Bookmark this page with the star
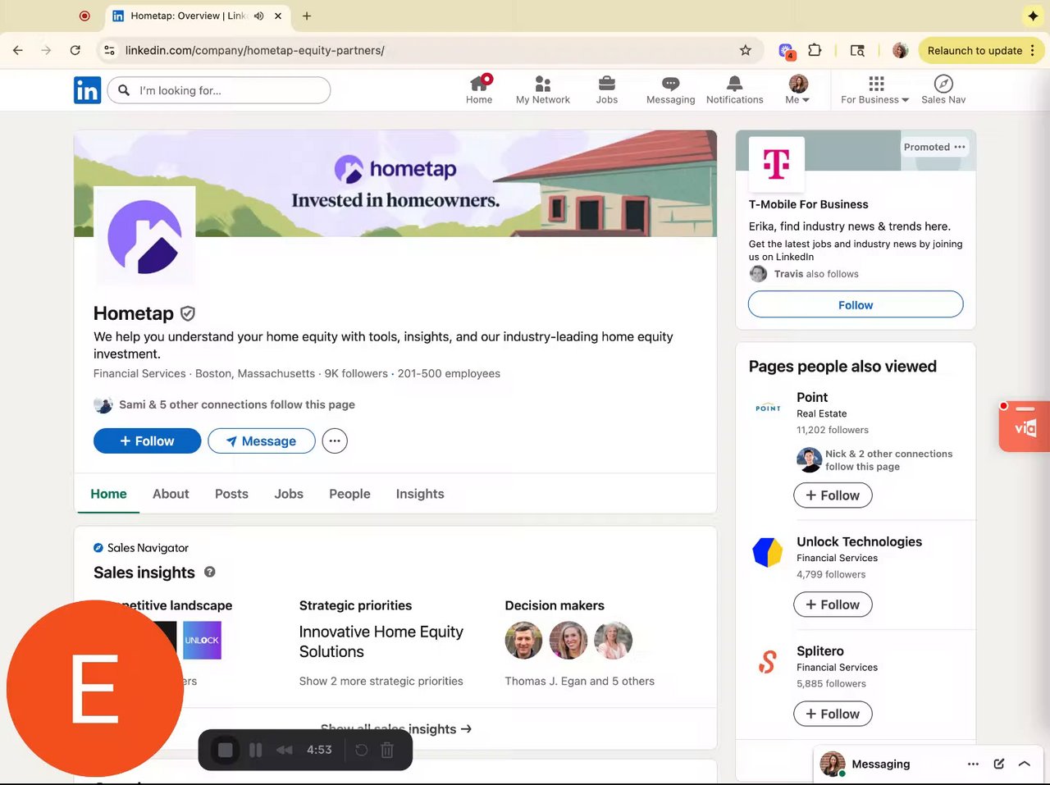Viewport: 1050px width, 785px height. point(745,50)
